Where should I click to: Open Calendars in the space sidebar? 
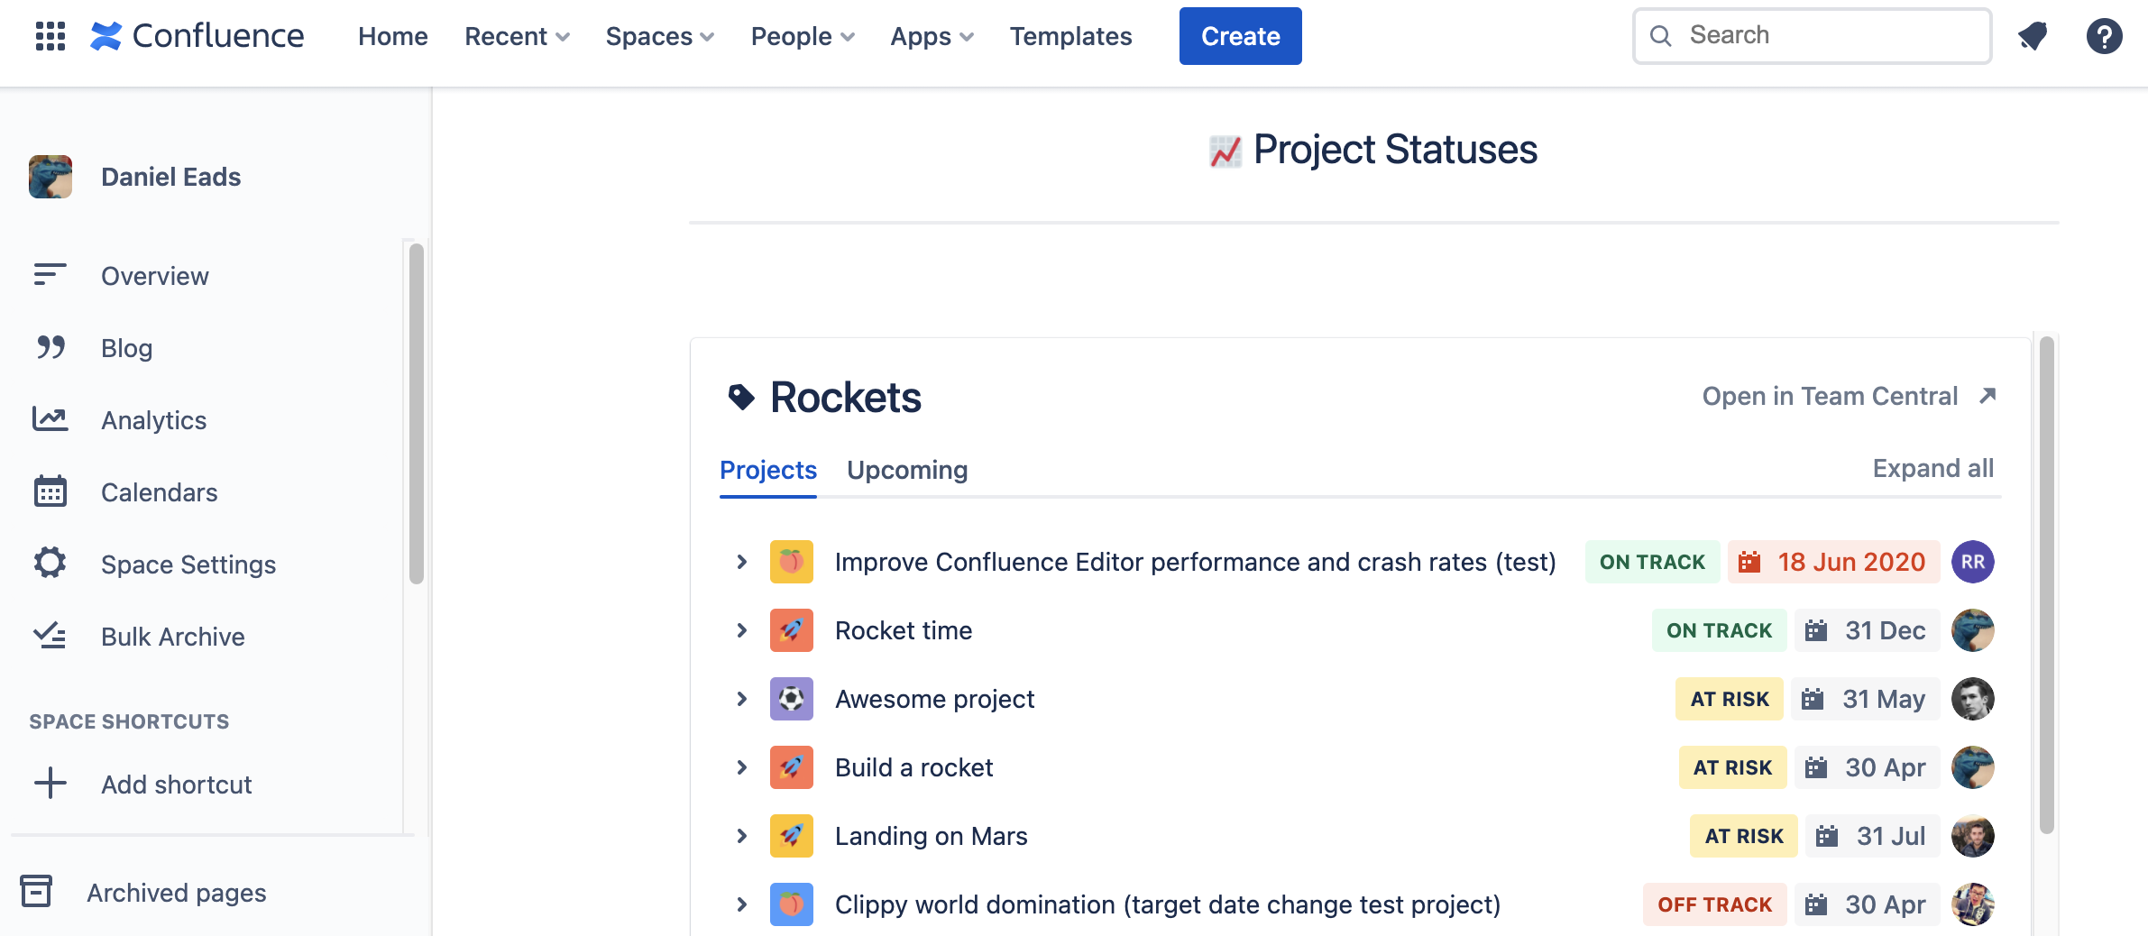pos(159,492)
